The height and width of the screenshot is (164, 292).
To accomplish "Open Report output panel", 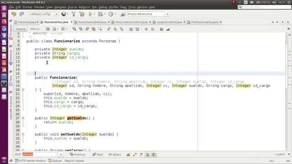I will [x=74, y=161].
